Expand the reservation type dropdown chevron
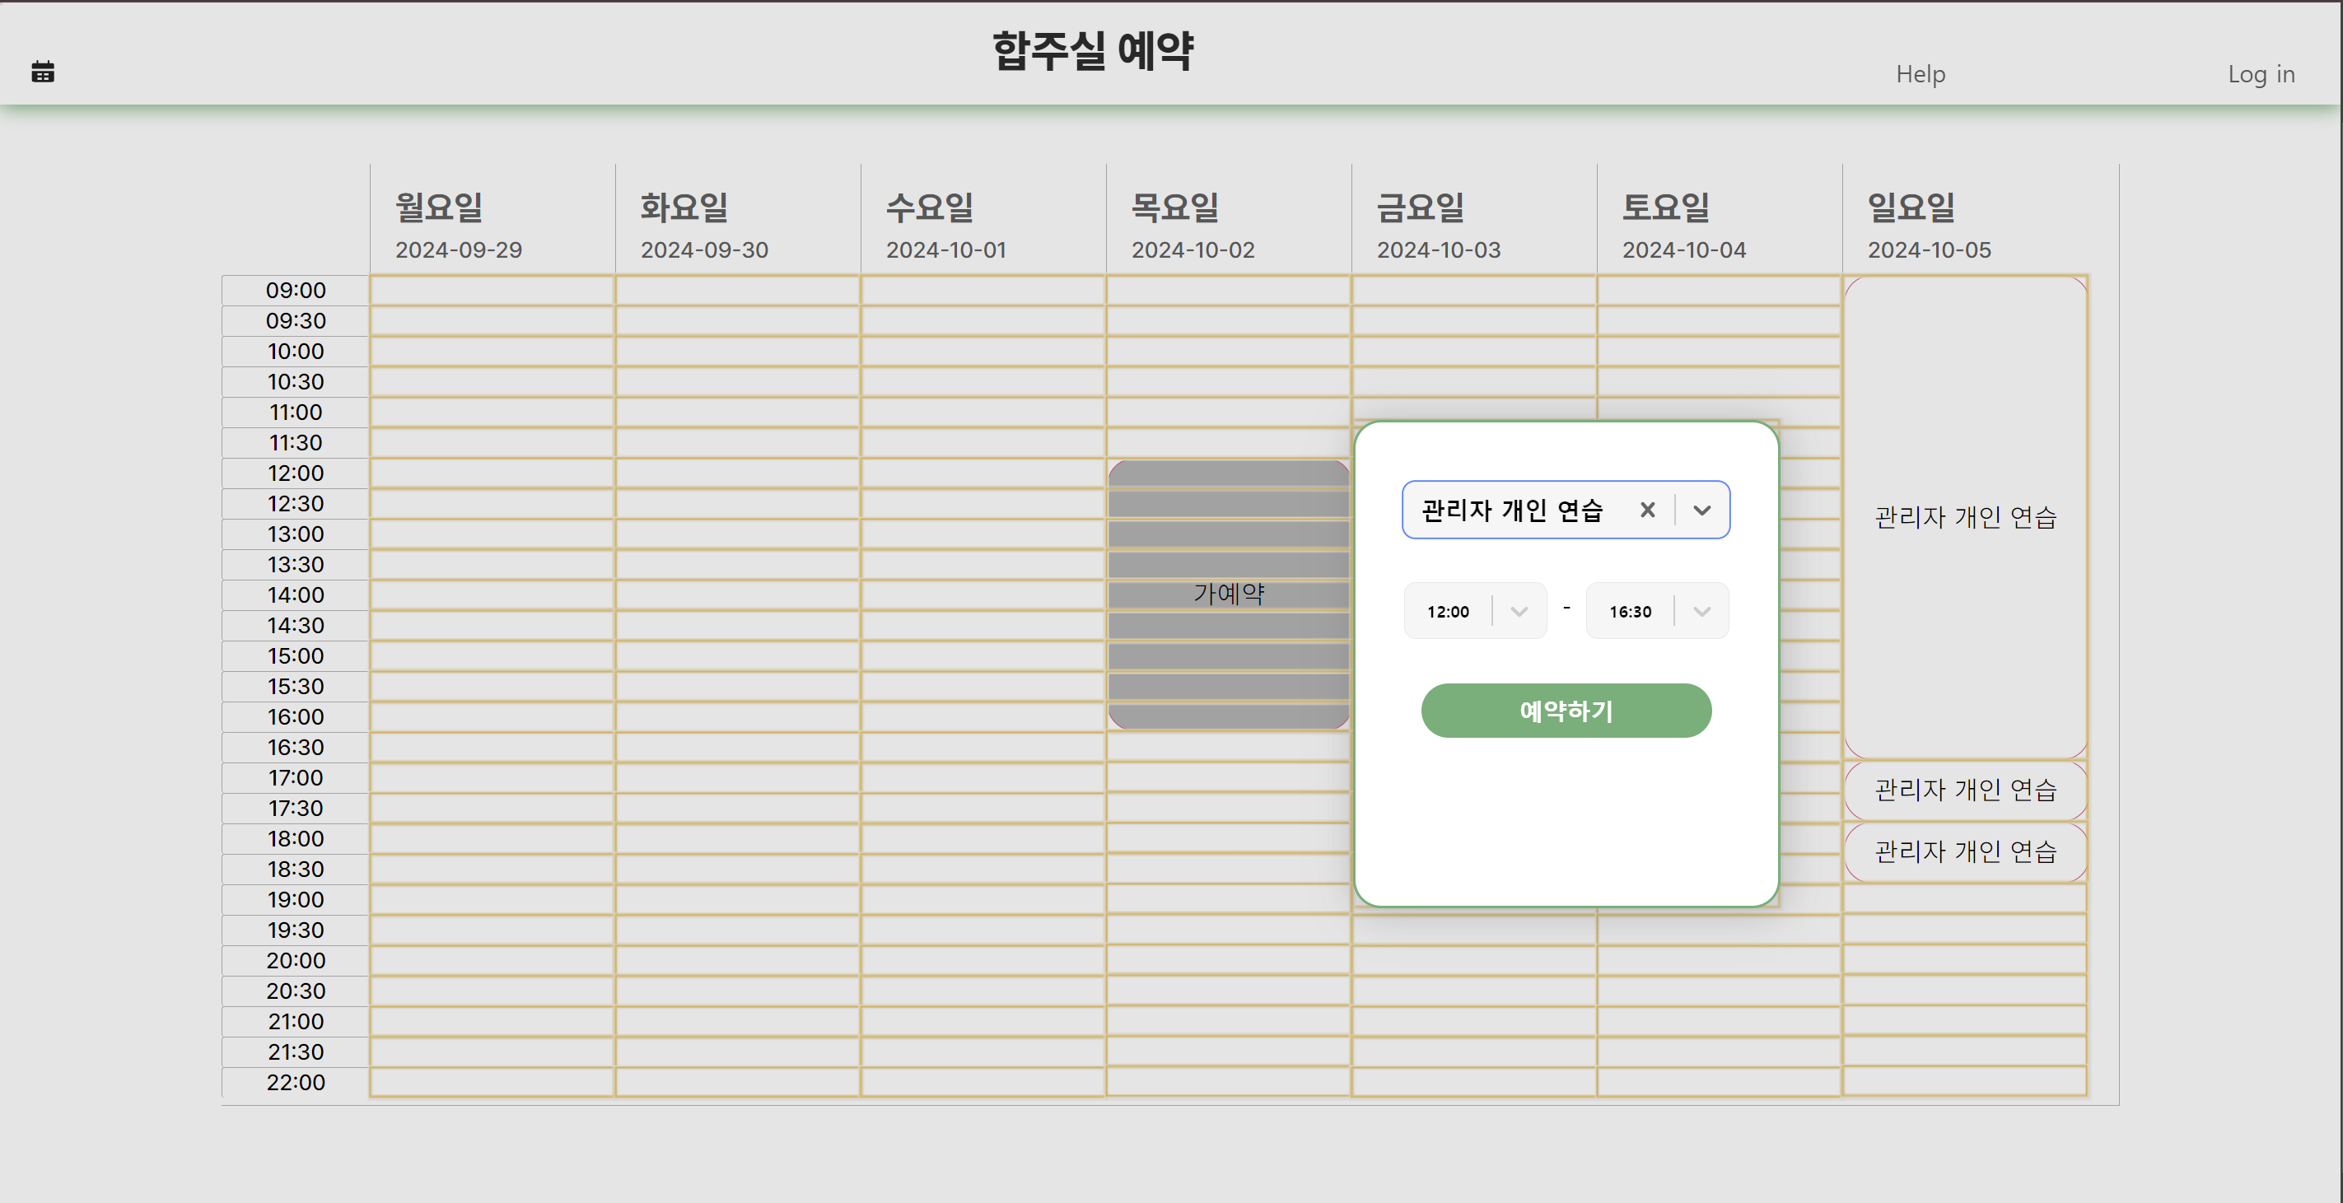2343x1203 pixels. click(1701, 511)
